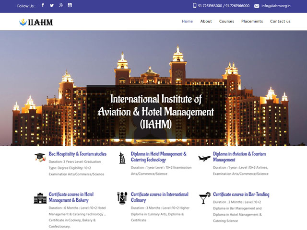Open Certificate course in International Culinary
Screen dimensions: 307x230
(160, 197)
